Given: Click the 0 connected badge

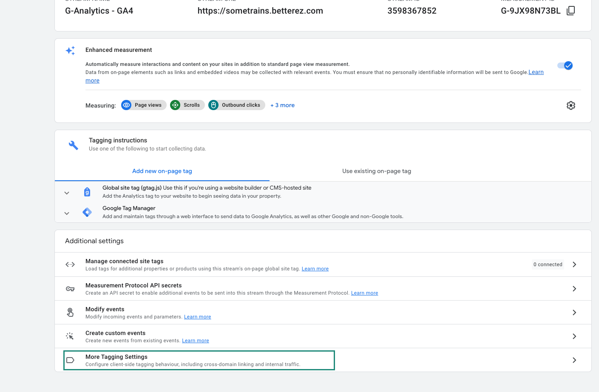Looking at the screenshot, I should pos(548,264).
